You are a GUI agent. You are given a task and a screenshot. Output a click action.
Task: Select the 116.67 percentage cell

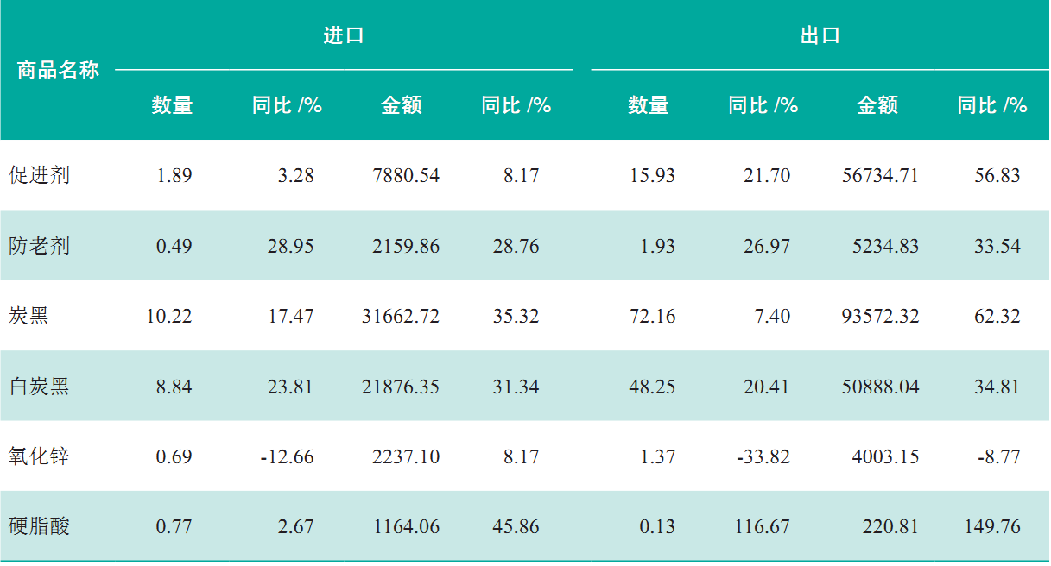(762, 526)
